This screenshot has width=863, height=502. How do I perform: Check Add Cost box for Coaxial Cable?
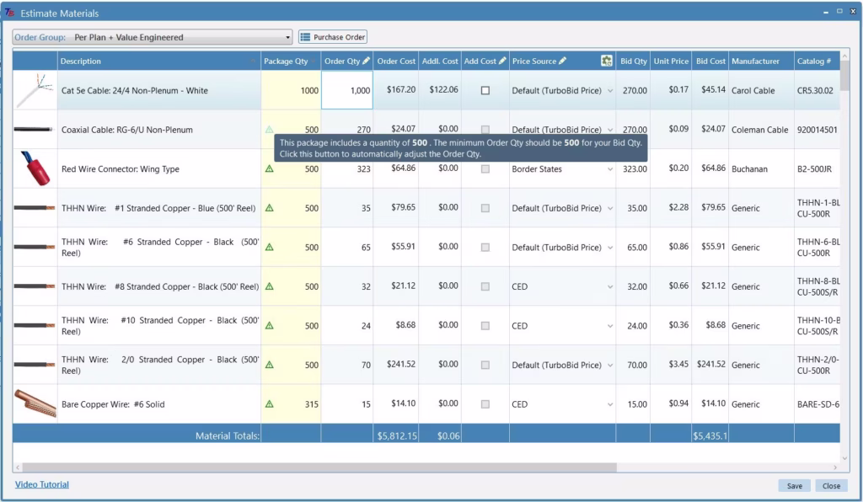[485, 130]
